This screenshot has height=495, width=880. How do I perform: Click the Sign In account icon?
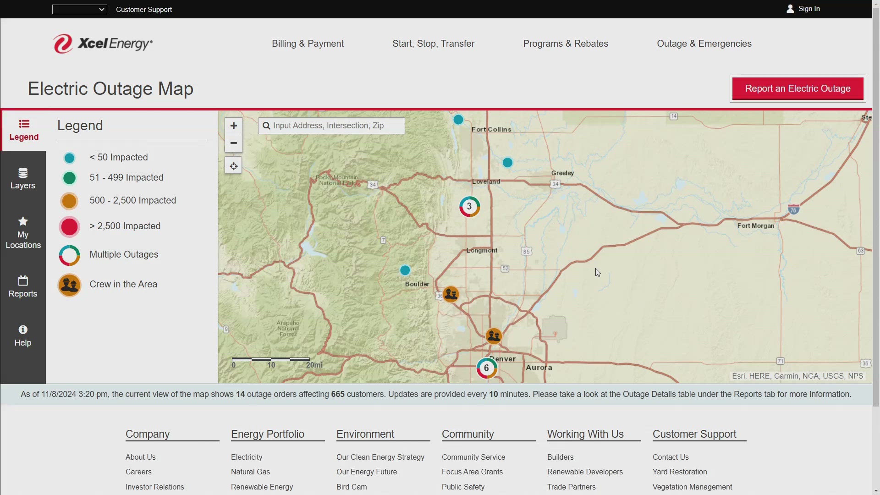(789, 8)
